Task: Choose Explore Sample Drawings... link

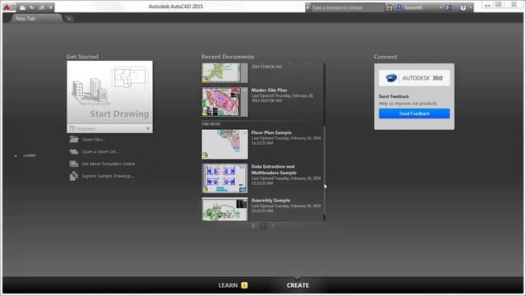Action: pos(108,176)
